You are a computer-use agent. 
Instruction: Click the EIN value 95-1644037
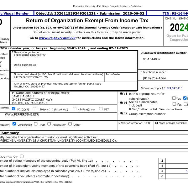(x=152, y=59)
